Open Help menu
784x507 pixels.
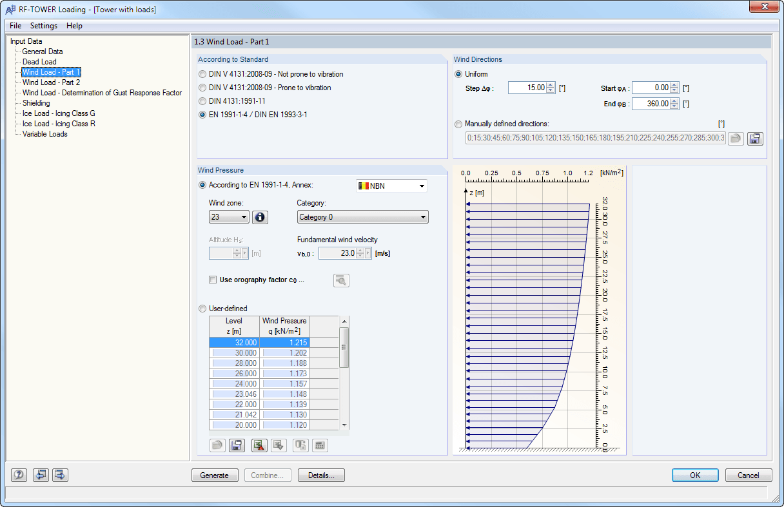[x=74, y=26]
